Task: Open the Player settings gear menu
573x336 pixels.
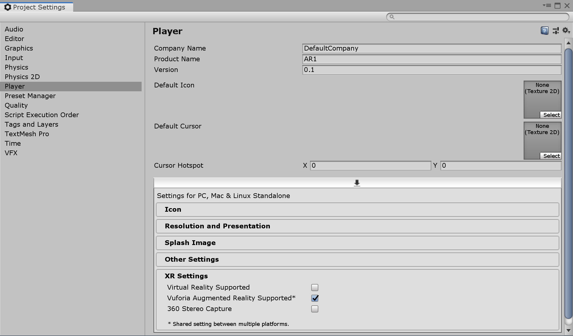Action: [566, 30]
